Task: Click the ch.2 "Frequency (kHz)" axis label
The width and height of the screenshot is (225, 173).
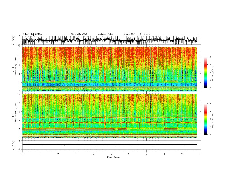Action: (16, 113)
